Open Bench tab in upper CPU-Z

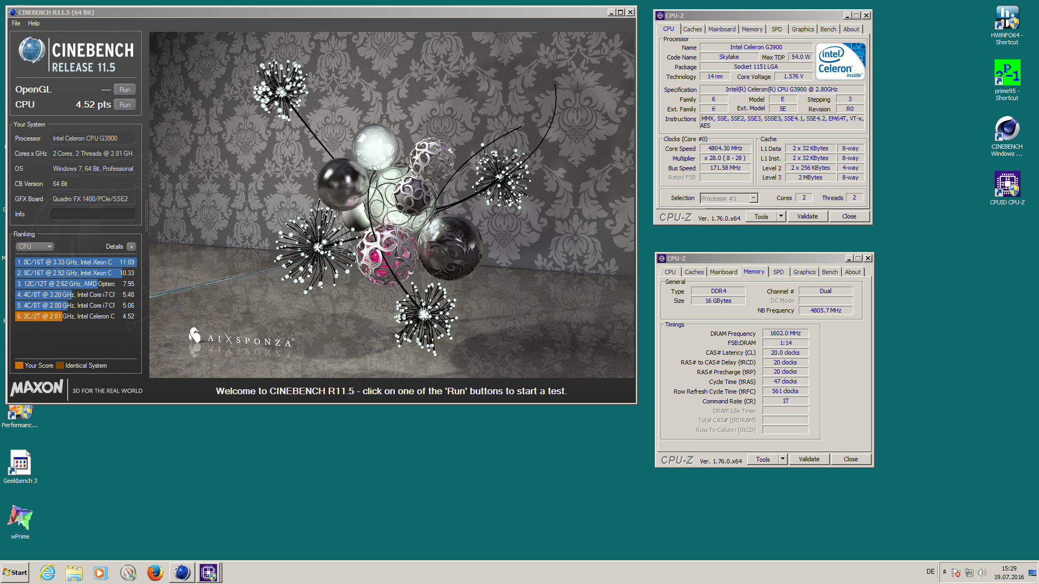tap(828, 29)
